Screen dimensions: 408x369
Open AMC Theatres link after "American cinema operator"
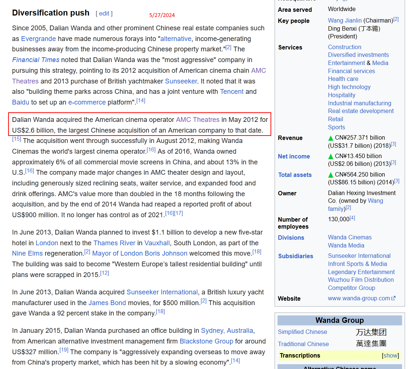(x=198, y=120)
